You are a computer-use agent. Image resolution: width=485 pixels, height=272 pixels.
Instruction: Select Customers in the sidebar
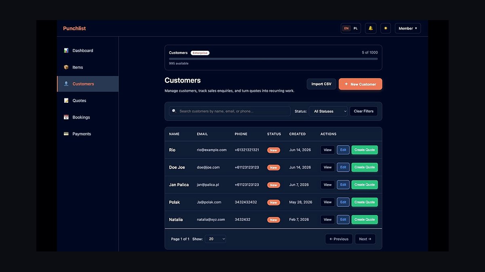click(x=88, y=84)
